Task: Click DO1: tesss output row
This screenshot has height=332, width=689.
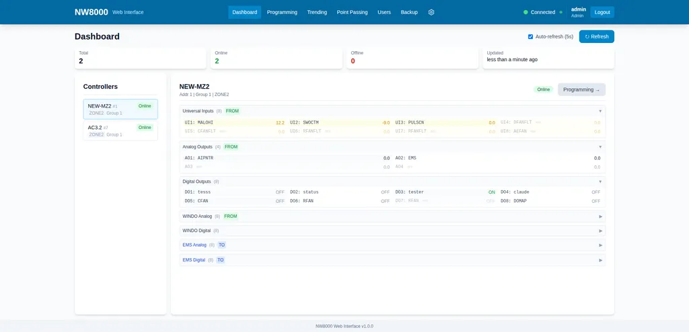Action: pos(234,192)
